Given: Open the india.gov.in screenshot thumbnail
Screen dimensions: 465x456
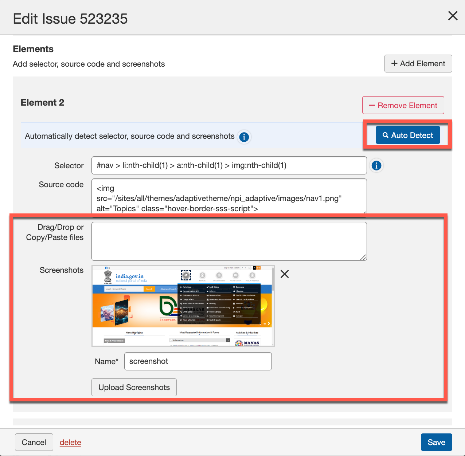Looking at the screenshot, I should 183,306.
